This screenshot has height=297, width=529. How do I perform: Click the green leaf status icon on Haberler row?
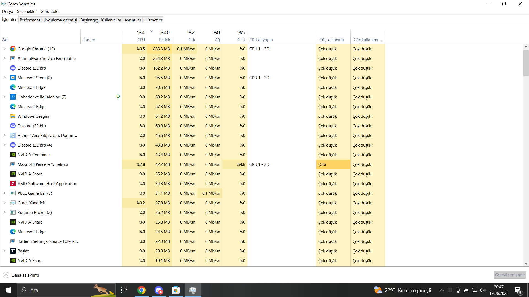coord(118,97)
